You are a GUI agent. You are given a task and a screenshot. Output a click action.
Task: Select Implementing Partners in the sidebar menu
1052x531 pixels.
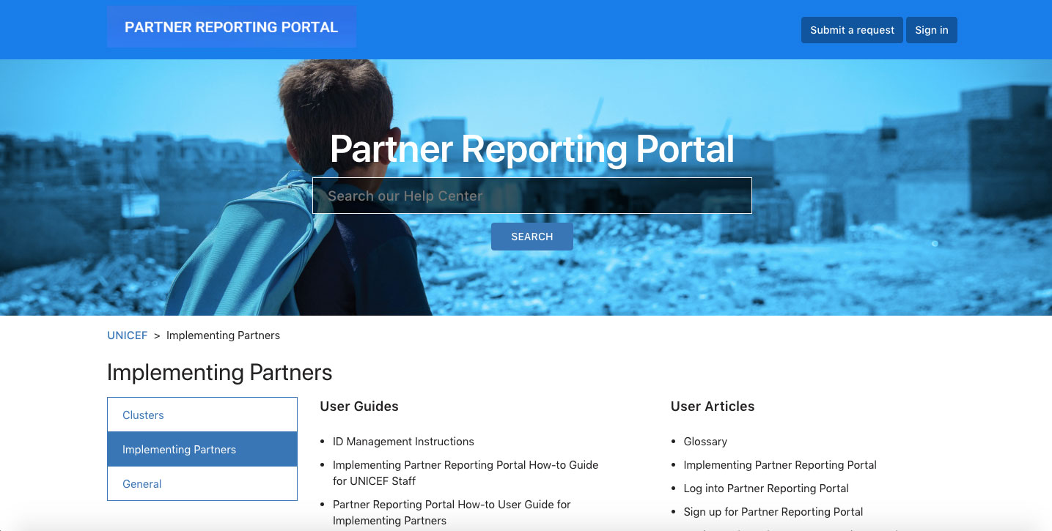(x=202, y=450)
